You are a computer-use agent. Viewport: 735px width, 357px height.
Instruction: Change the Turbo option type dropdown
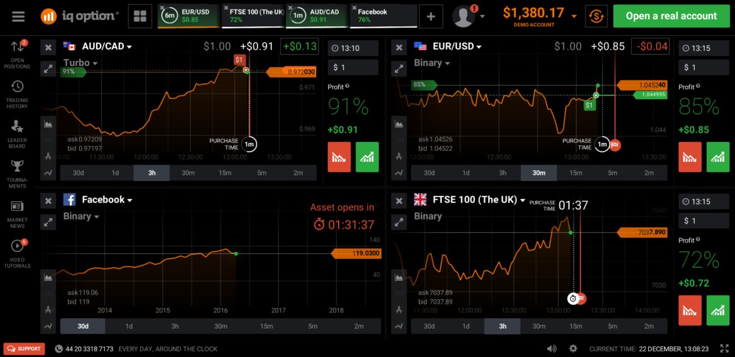(x=80, y=63)
